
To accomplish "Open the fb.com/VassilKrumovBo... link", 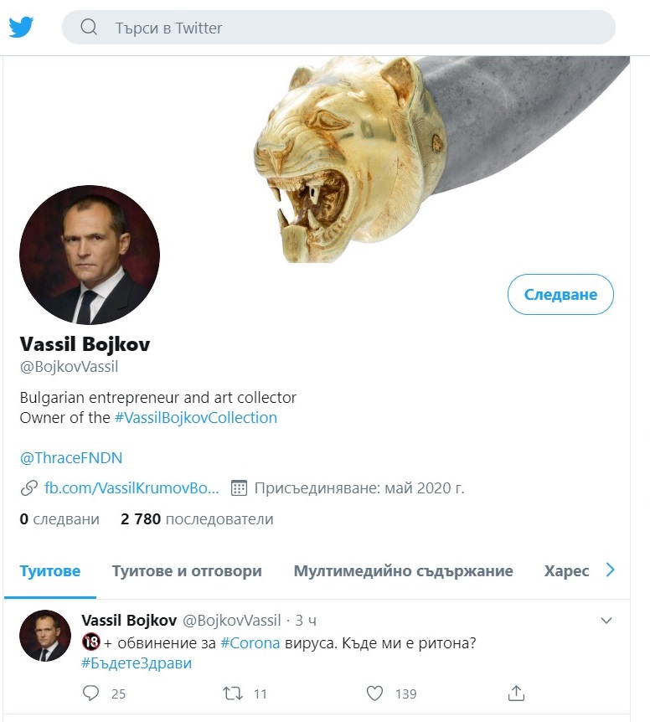I will pyautogui.click(x=132, y=488).
